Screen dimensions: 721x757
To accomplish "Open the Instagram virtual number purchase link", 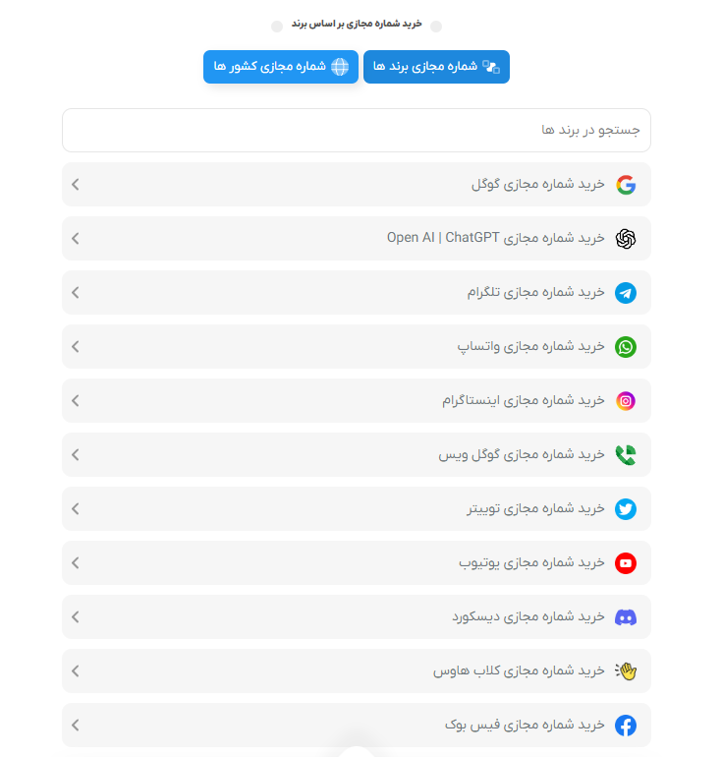I will pos(523,401).
